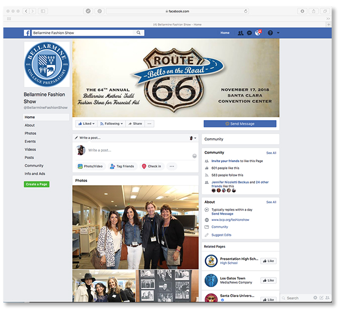Viewport: 342px width, 309px height.
Task: Open the four women group photo
Action: [x=135, y=227]
